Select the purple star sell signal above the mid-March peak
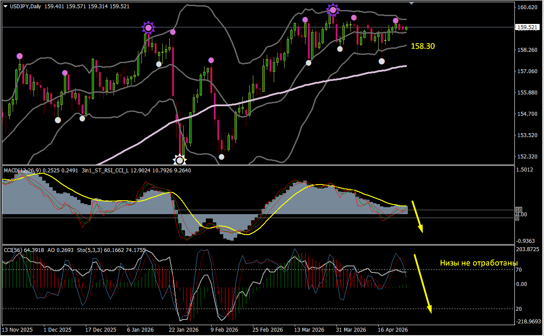This screenshot has width=544, height=336. [332, 10]
